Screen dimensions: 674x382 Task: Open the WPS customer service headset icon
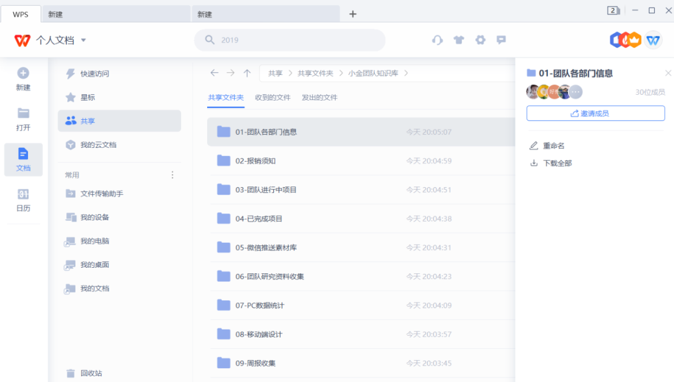click(x=437, y=39)
